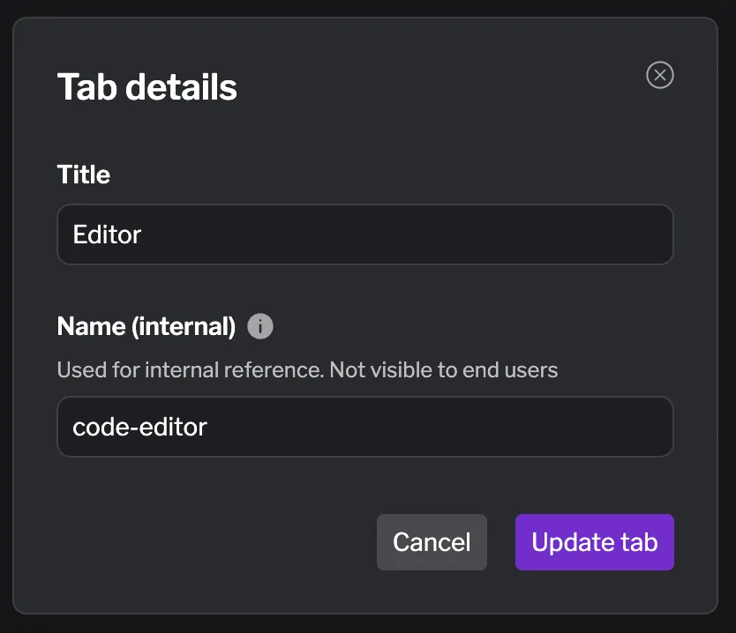Click the Title label above the first field
Image resolution: width=736 pixels, height=633 pixels.
coord(83,175)
